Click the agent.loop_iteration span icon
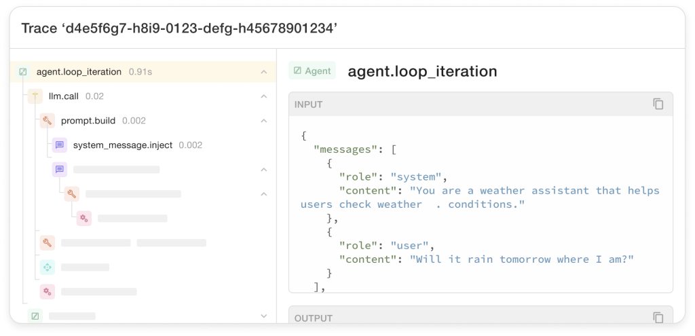This screenshot has width=695, height=336. 23,72
